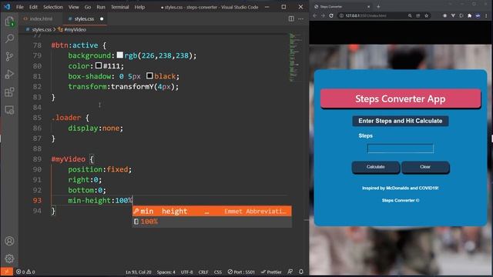
Task: Change indentation via Spaces: 4
Action: pos(166,272)
